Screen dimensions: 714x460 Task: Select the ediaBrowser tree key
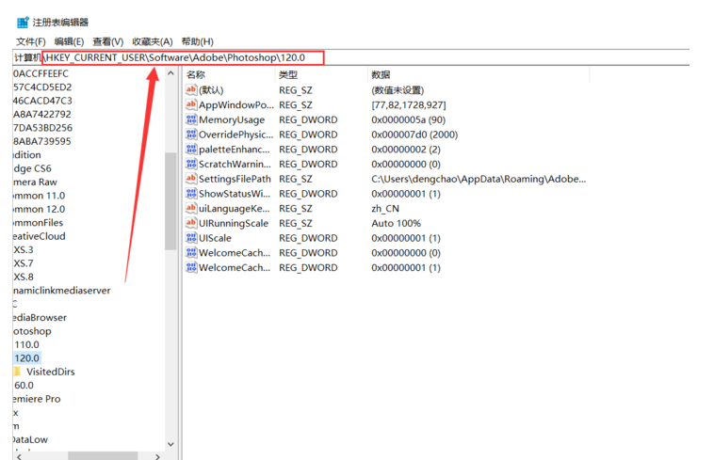pos(41,318)
